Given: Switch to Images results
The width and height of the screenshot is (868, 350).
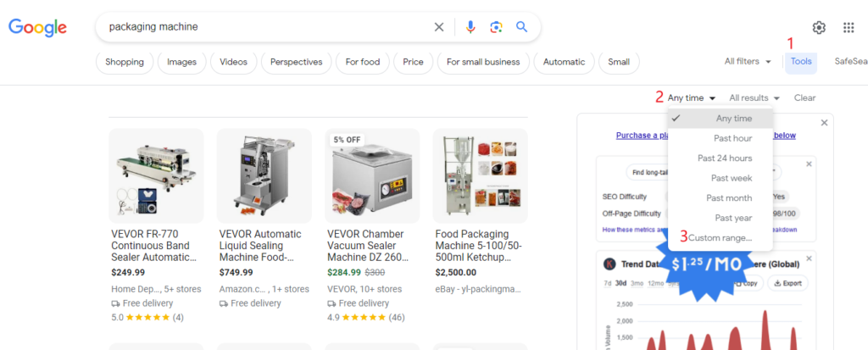Looking at the screenshot, I should point(181,62).
